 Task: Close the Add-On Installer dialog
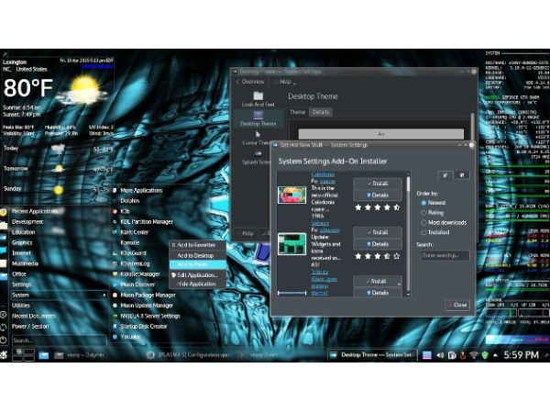tap(456, 304)
